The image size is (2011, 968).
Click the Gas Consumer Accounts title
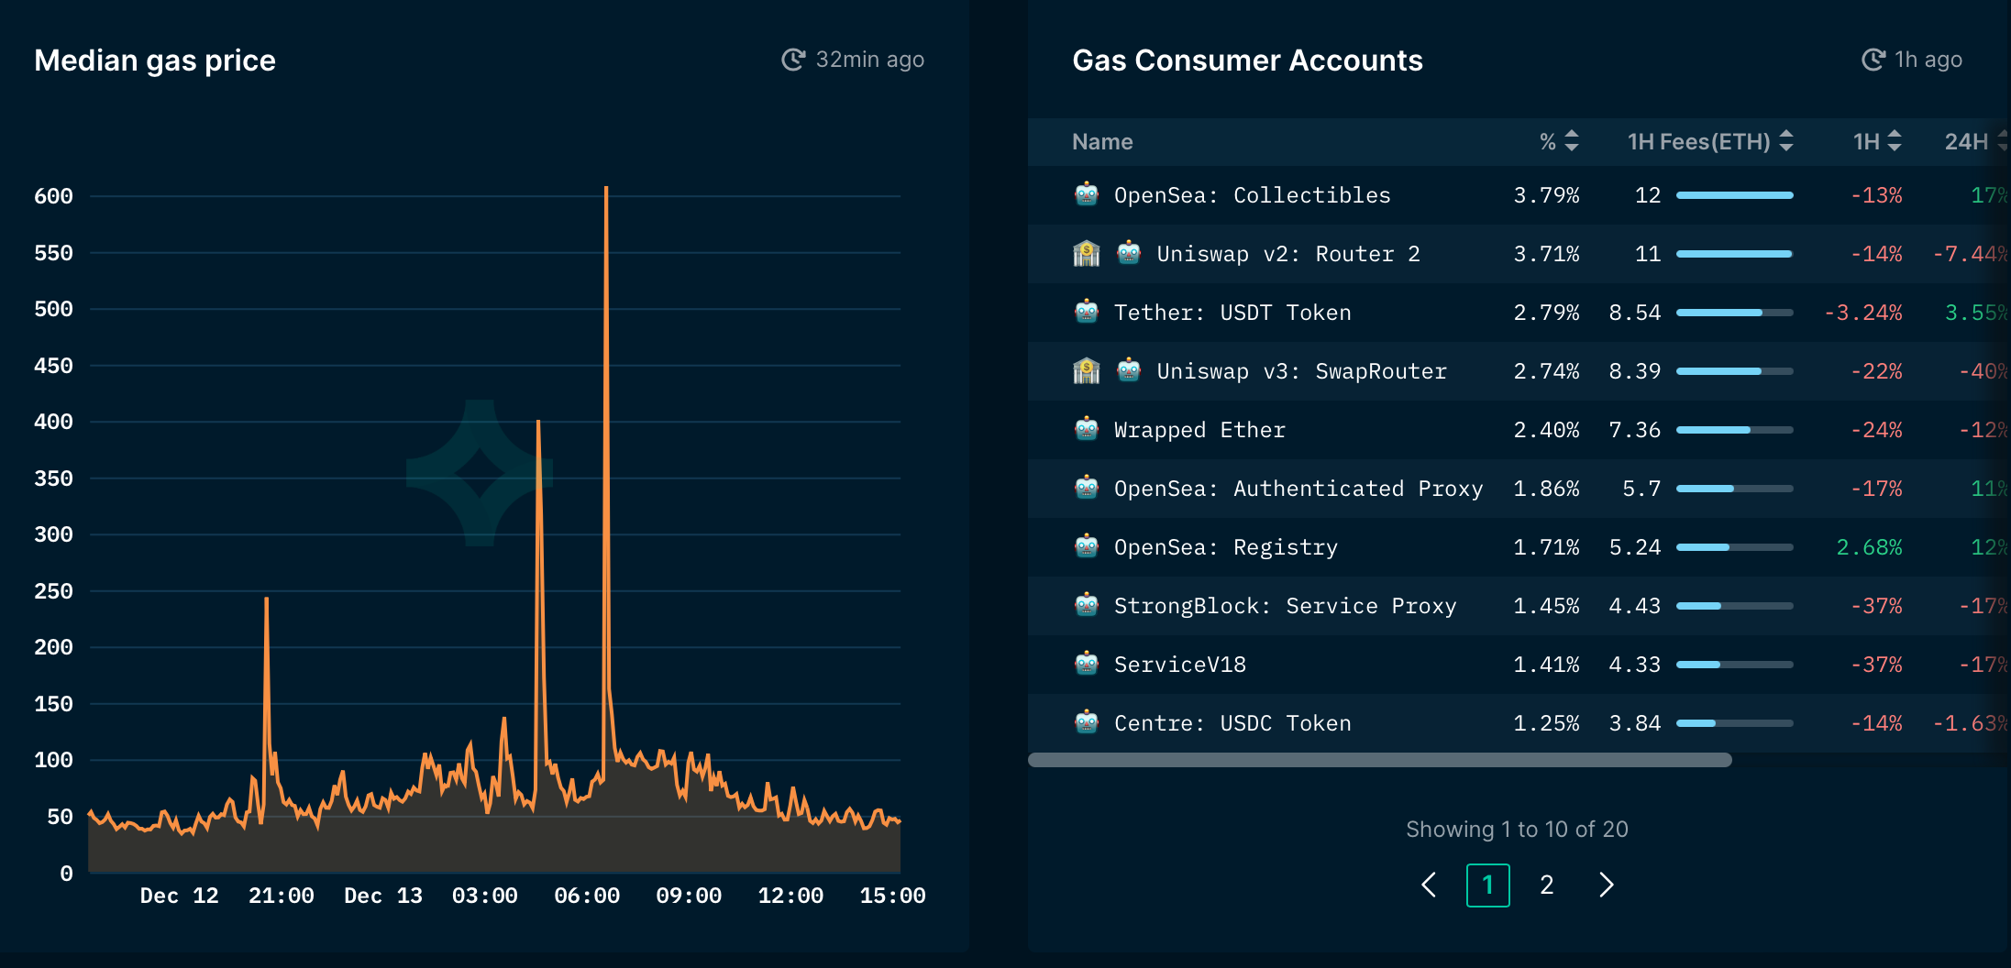point(1247,60)
